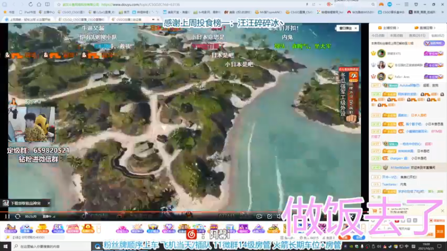Open the PK活动 activity icon
Image resolution: width=447 pixels, height=251 pixels.
pyautogui.click(x=58, y=228)
